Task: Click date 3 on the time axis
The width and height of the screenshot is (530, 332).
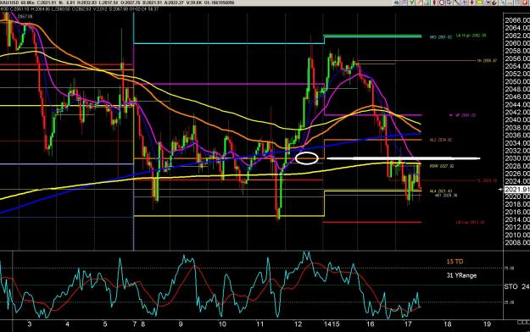Action: point(30,324)
